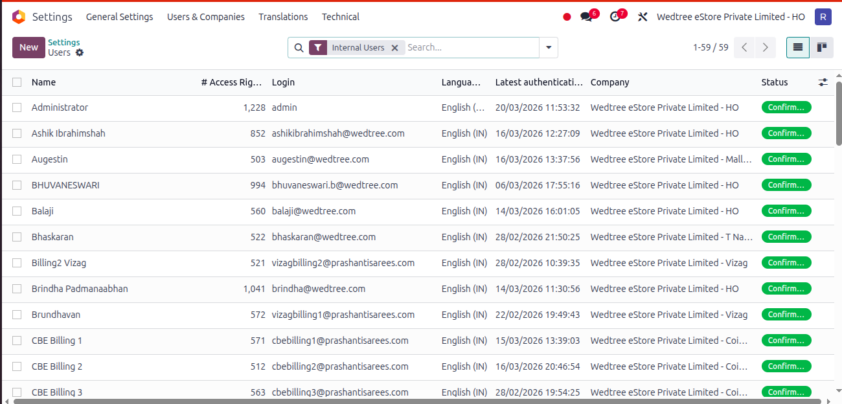This screenshot has height=404, width=842.
Task: Open the debug tools wrench icon
Action: (x=643, y=17)
